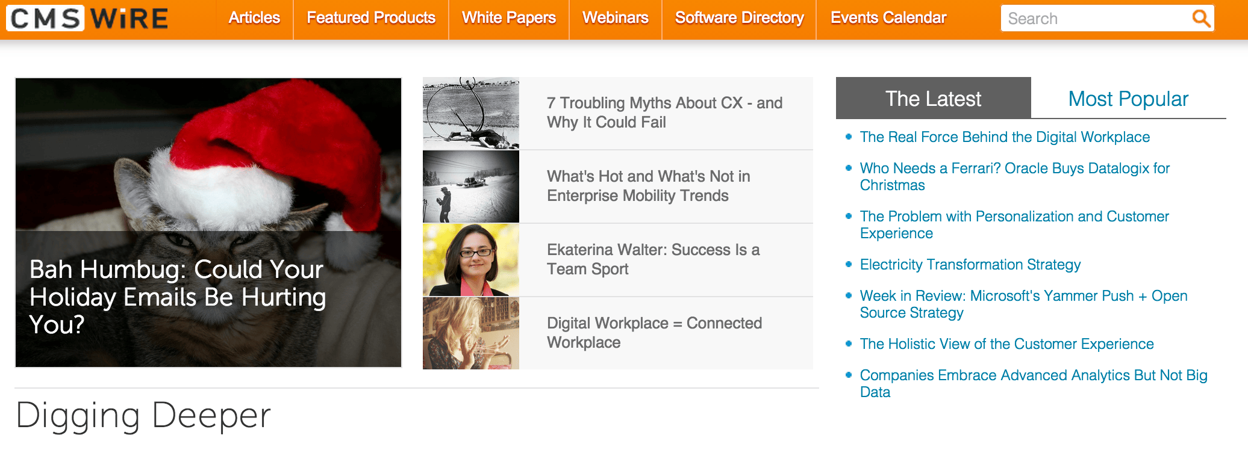
Task: Go to White Papers section
Action: (508, 18)
